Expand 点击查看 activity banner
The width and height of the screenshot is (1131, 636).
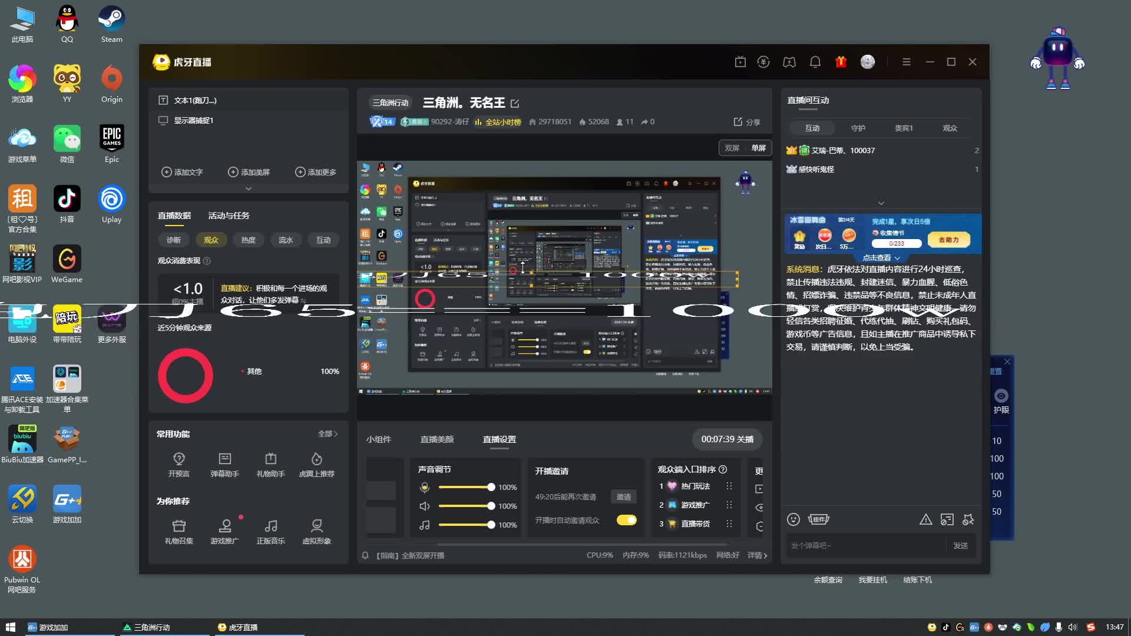881,258
